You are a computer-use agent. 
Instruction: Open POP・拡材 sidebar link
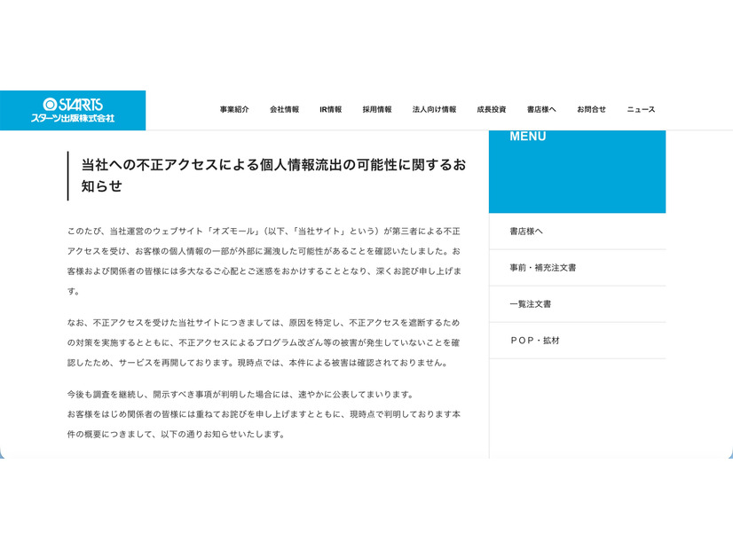click(578, 341)
